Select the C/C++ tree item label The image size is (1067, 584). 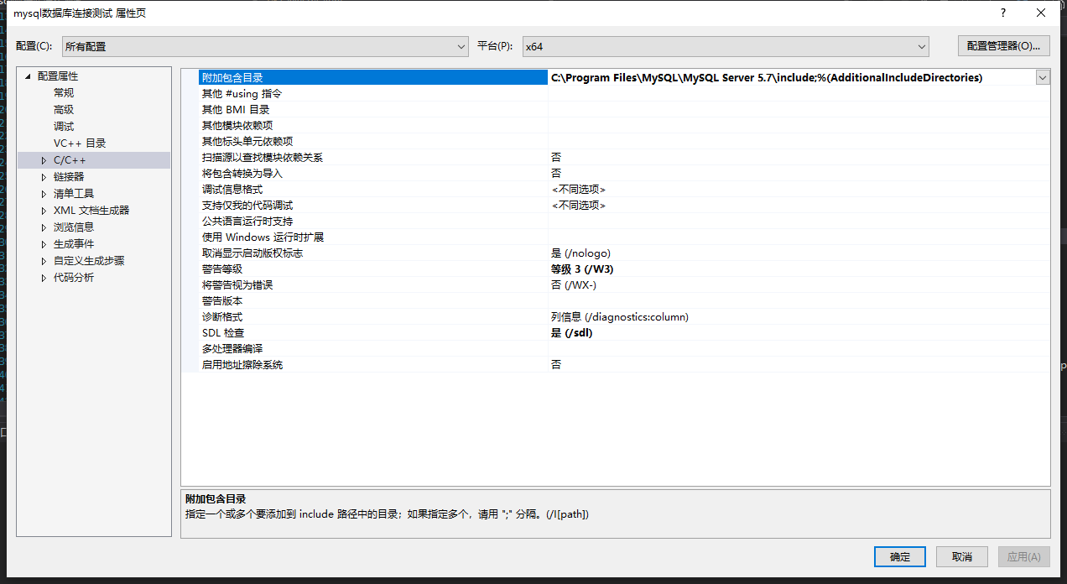(70, 159)
